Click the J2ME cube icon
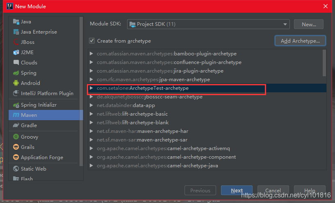The image size is (335, 203). tap(16, 52)
